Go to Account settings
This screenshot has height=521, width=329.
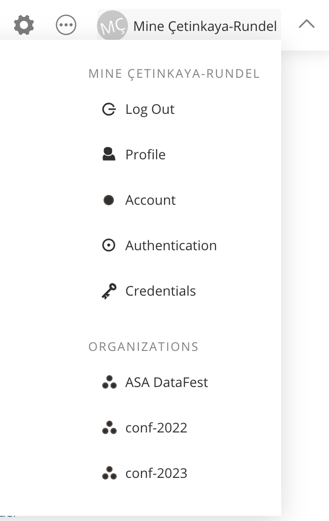pos(150,200)
